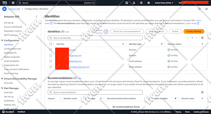Refresh the identities list

(106, 32)
